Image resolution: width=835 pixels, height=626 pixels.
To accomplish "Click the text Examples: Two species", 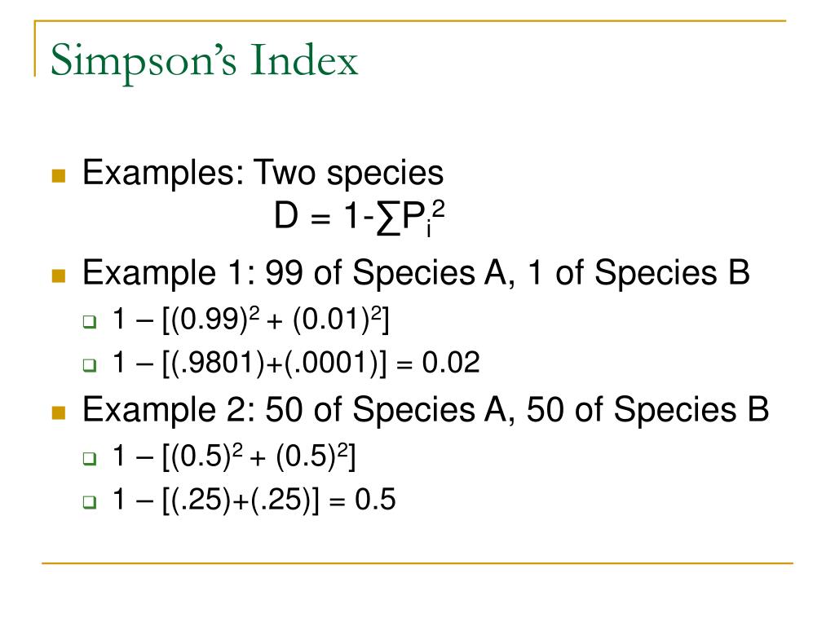I will [x=263, y=173].
